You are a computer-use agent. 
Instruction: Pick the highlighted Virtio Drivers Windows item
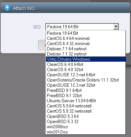tap(86, 59)
